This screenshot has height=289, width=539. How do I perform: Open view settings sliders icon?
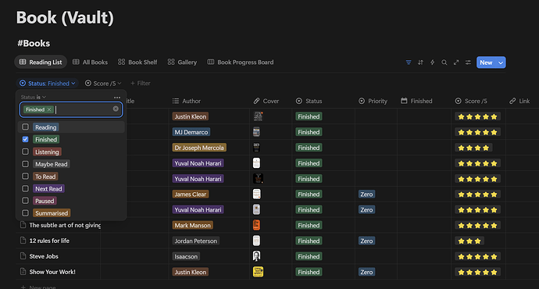pos(468,62)
